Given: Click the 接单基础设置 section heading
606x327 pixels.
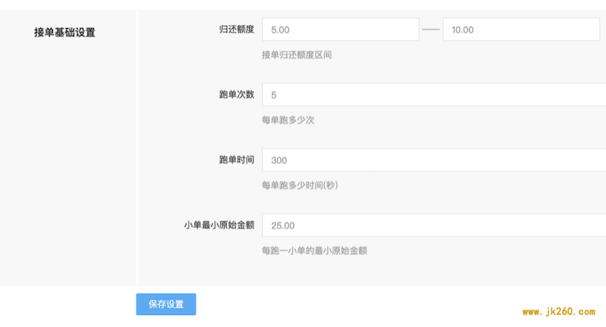Looking at the screenshot, I should click(x=64, y=33).
